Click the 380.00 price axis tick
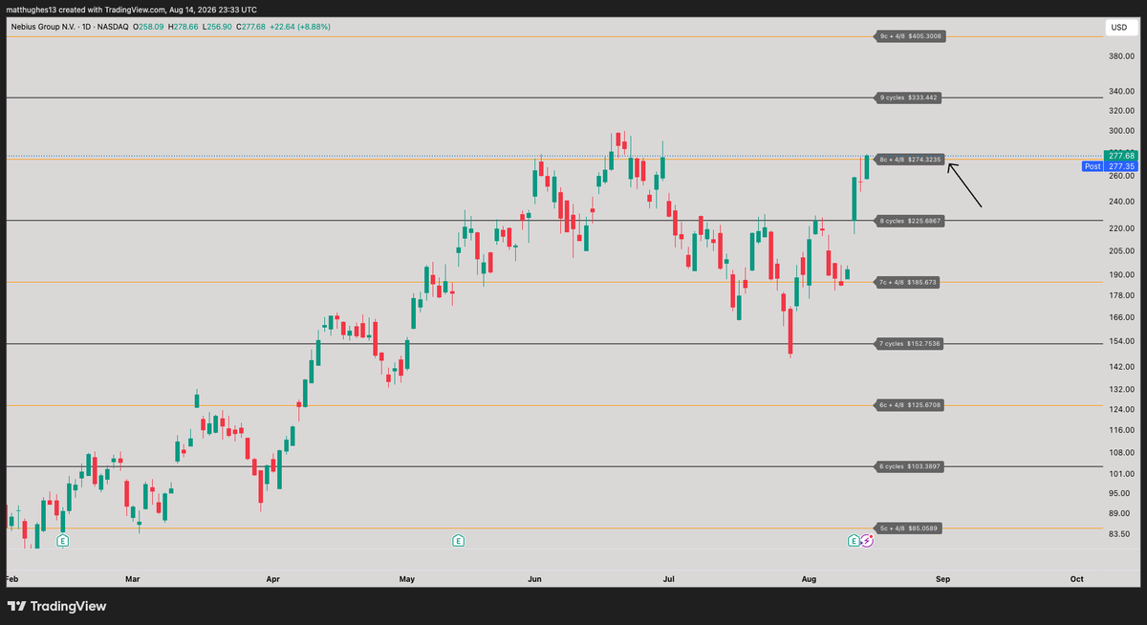This screenshot has height=625, width=1147. tap(1120, 56)
